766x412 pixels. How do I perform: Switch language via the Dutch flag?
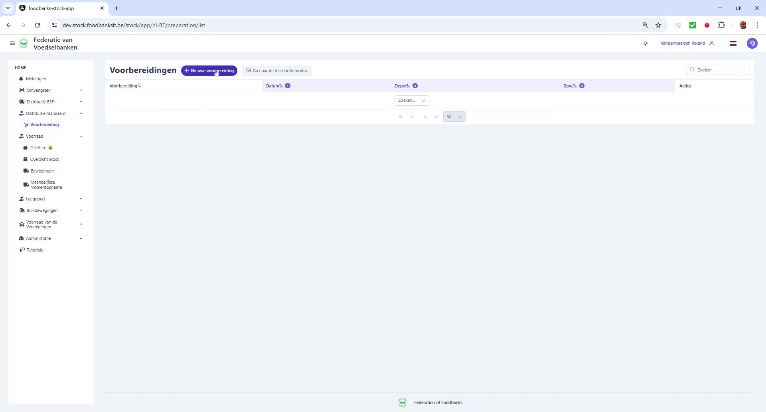coord(733,43)
